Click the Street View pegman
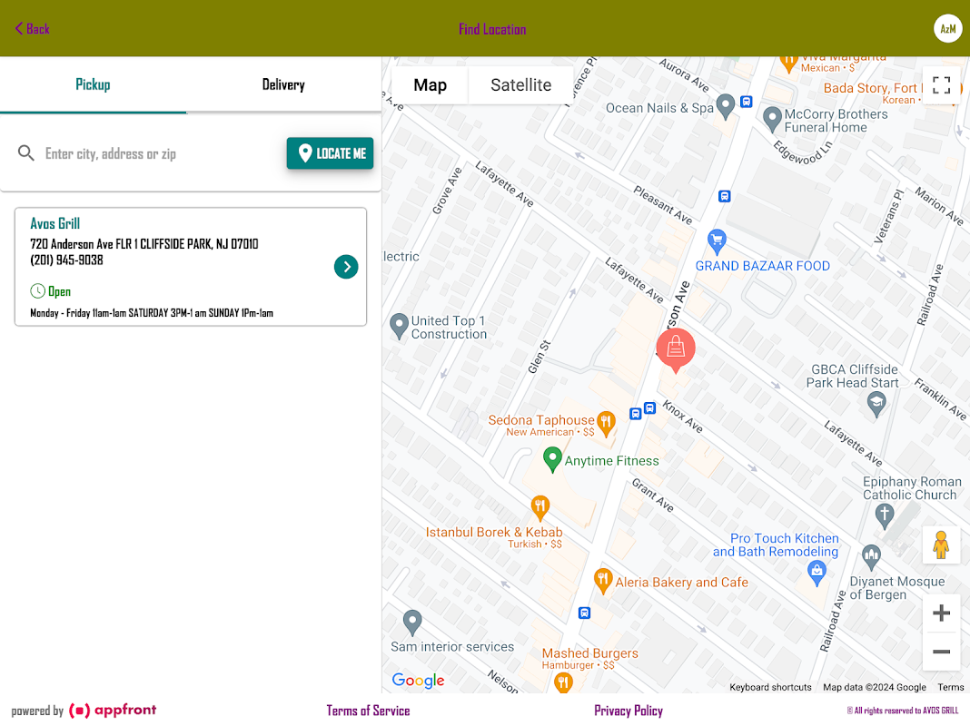Image resolution: width=970 pixels, height=726 pixels. [941, 544]
